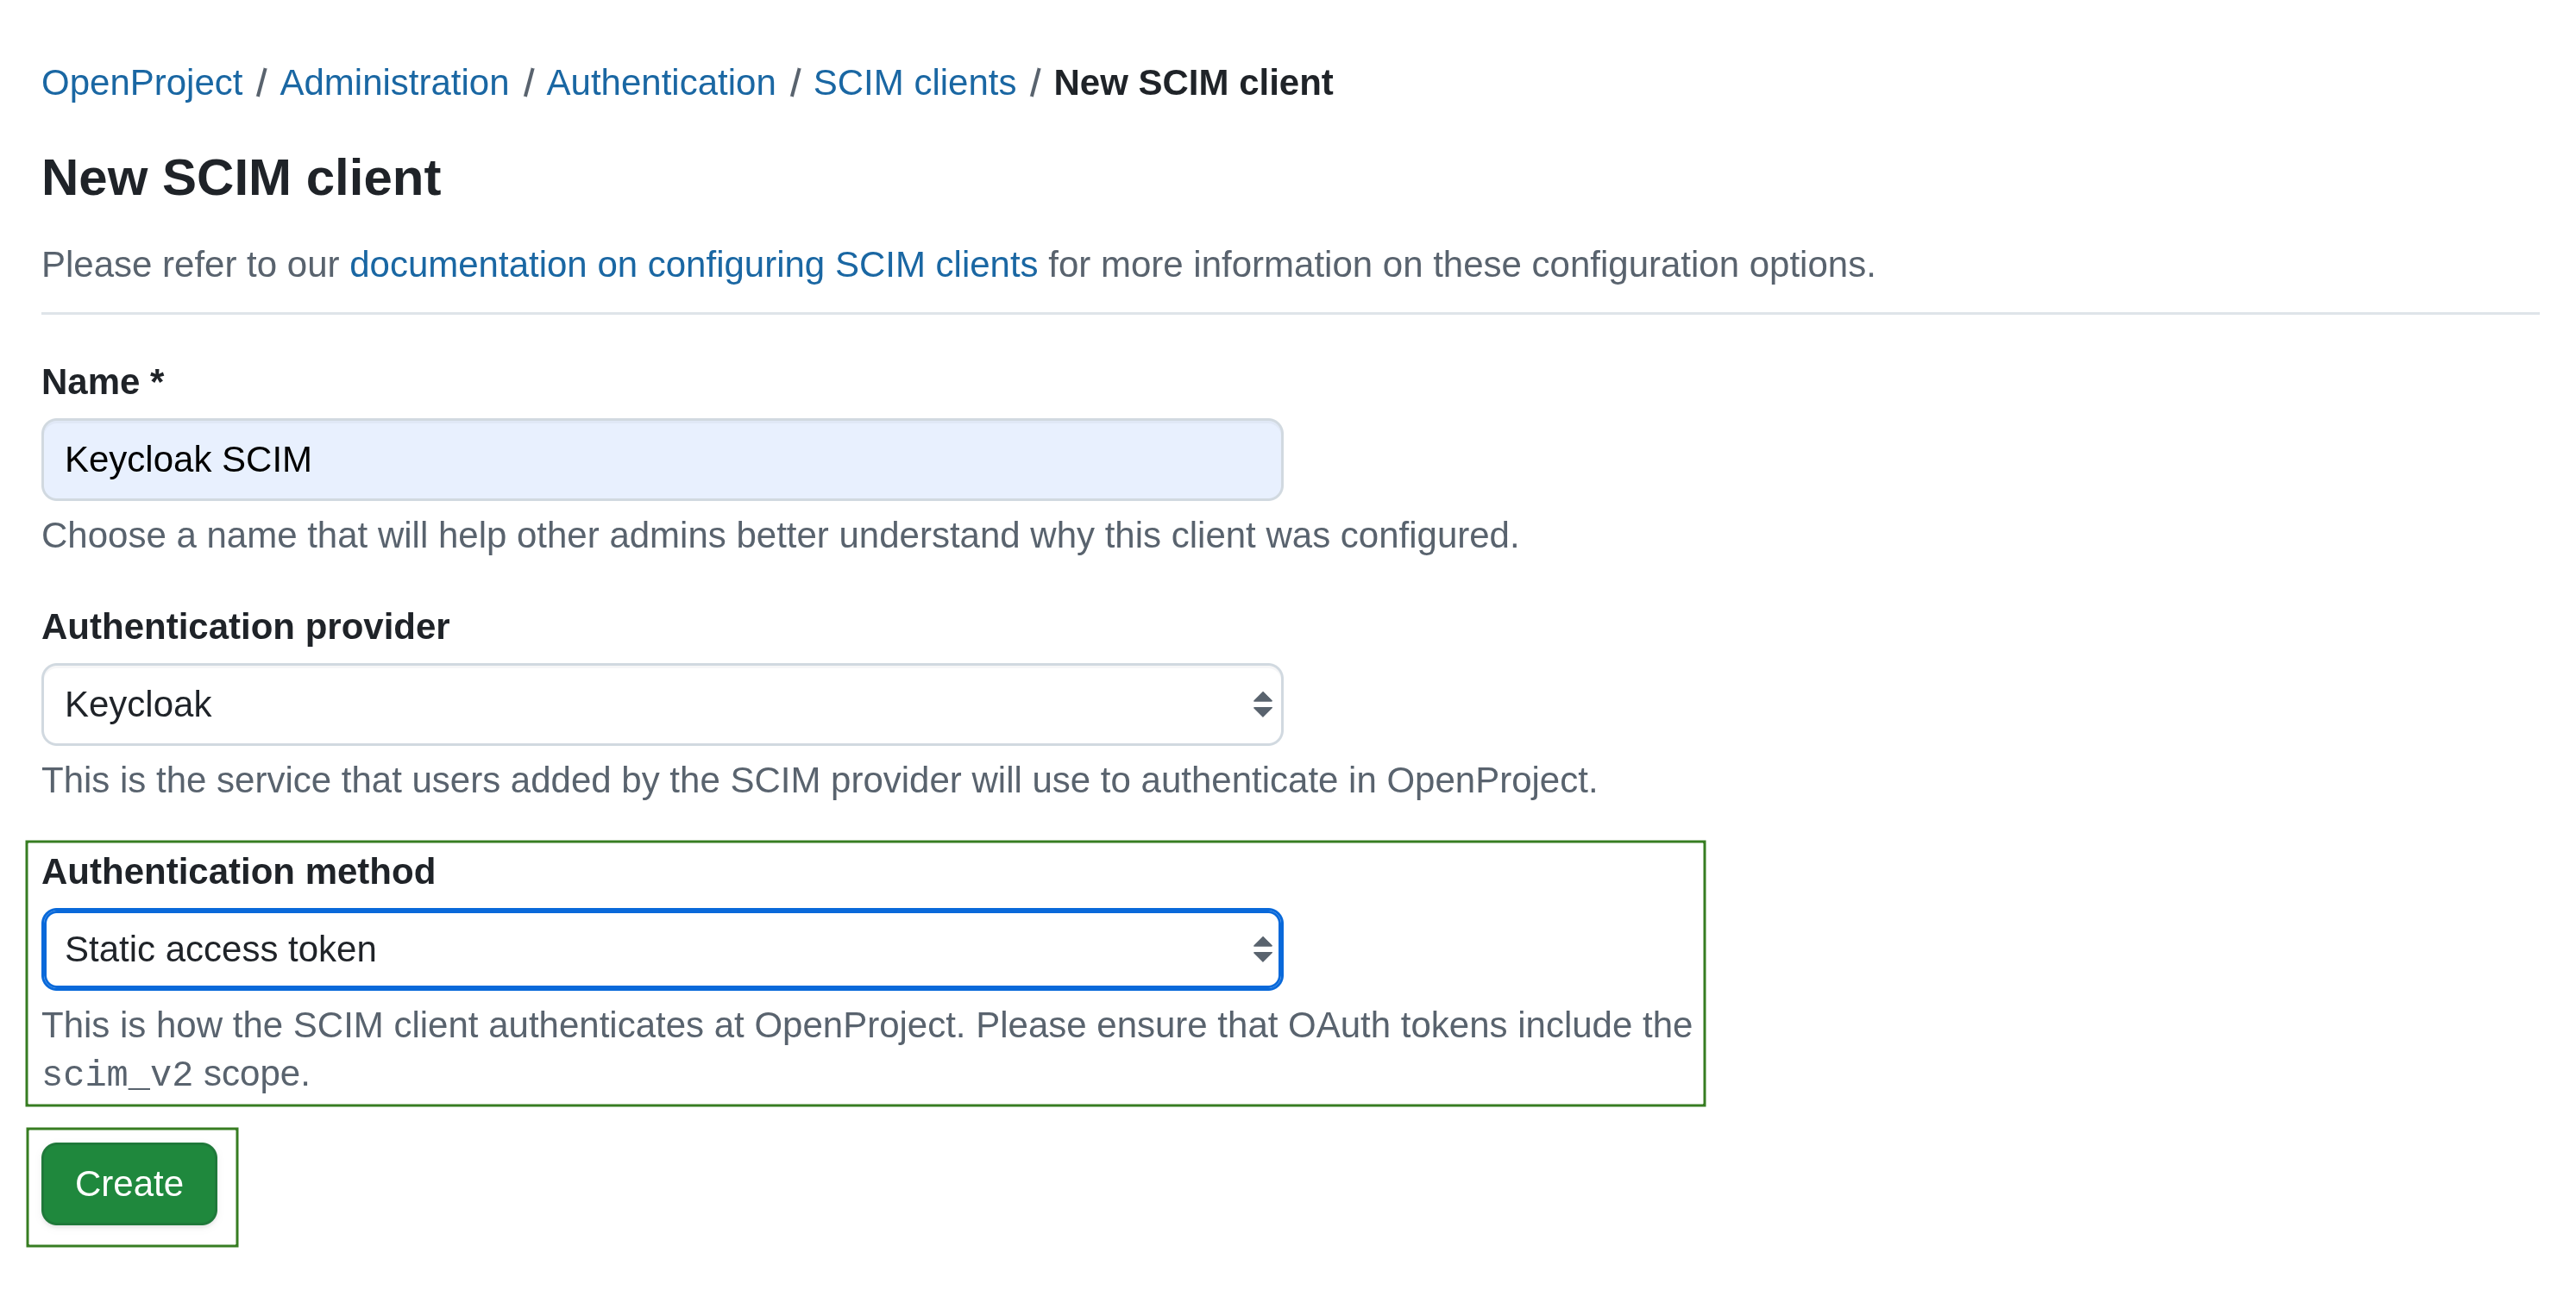Click the bold New SCIM client breadcrumb

point(1192,82)
